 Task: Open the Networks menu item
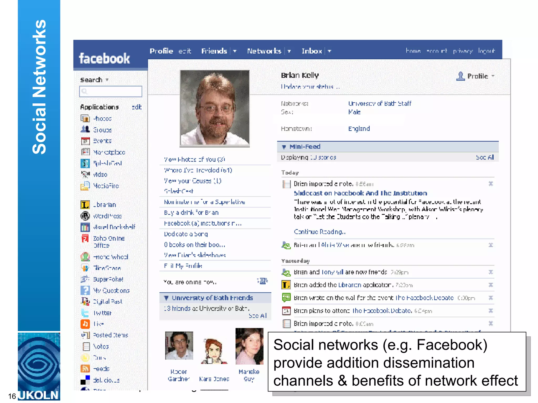point(264,51)
